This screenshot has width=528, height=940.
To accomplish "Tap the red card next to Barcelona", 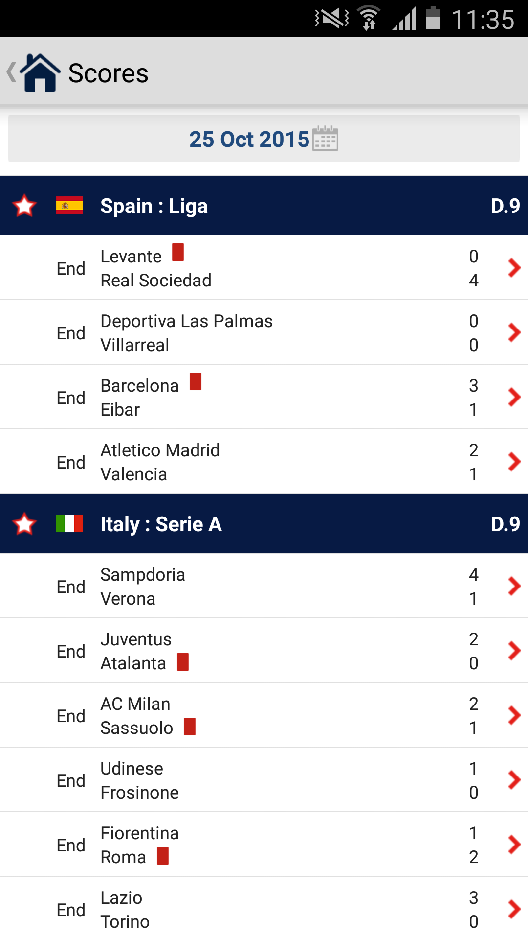I will (x=196, y=382).
